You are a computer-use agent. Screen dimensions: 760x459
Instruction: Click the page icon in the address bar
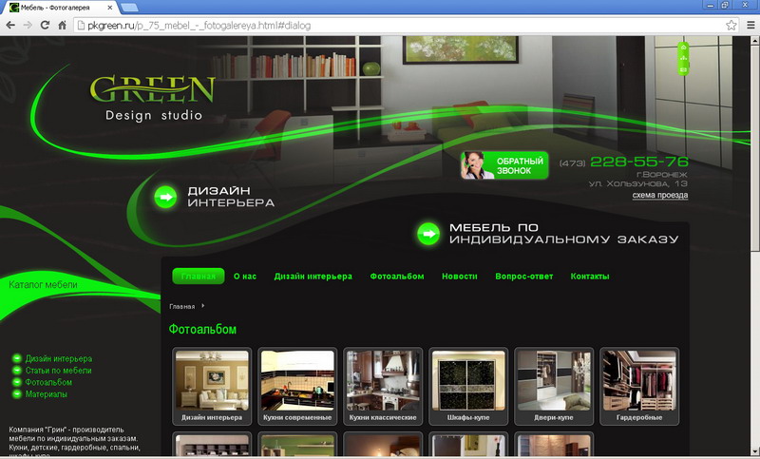(81, 26)
